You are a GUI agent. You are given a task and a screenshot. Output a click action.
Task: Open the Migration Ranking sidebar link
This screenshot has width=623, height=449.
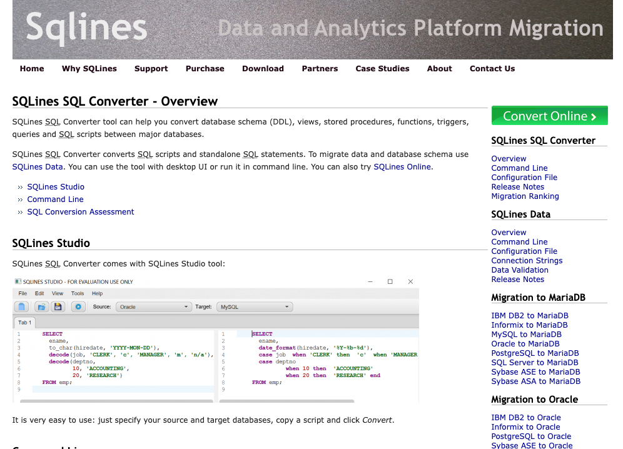click(x=525, y=196)
